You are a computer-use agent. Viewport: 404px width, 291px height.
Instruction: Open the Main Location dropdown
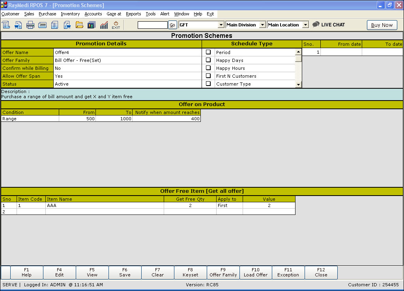(x=305, y=25)
